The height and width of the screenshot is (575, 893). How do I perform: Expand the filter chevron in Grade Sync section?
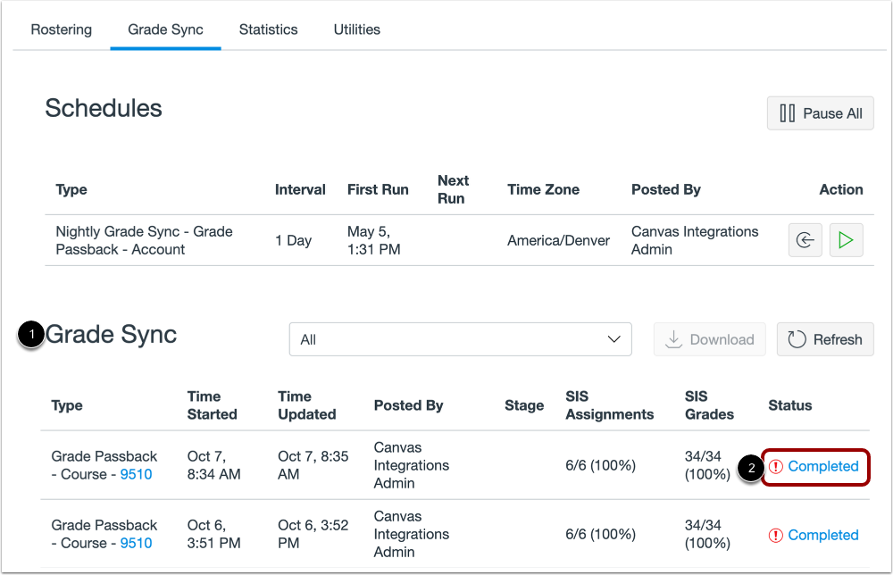[x=613, y=339]
